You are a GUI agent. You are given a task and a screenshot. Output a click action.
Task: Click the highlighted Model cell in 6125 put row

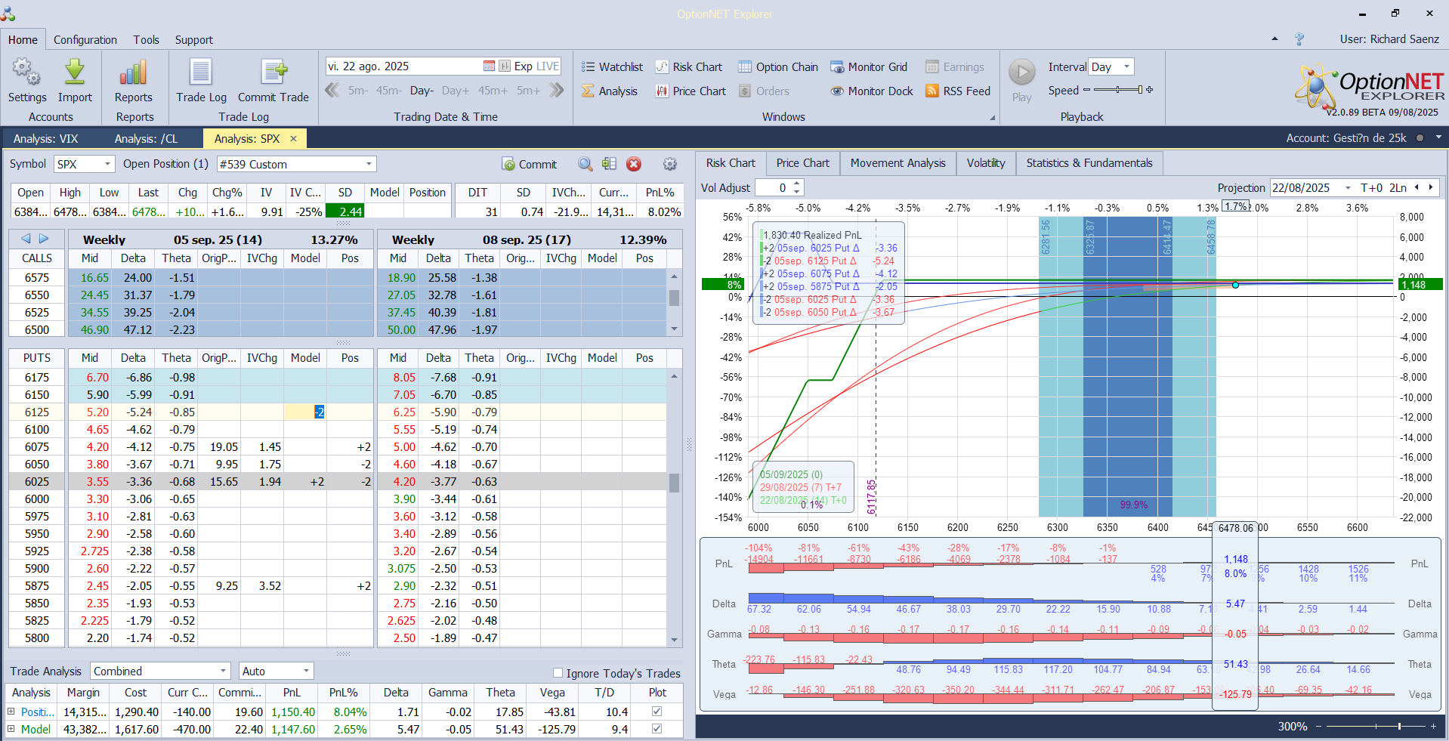pos(305,412)
